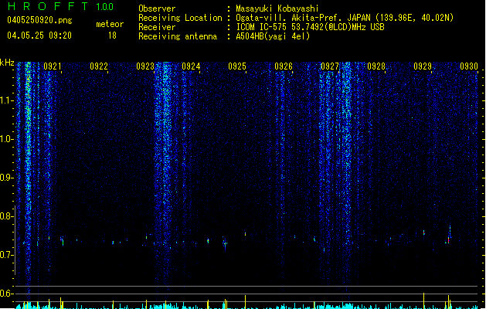Click the 0929 time marker
This screenshot has height=309, width=486.
pyautogui.click(x=423, y=66)
